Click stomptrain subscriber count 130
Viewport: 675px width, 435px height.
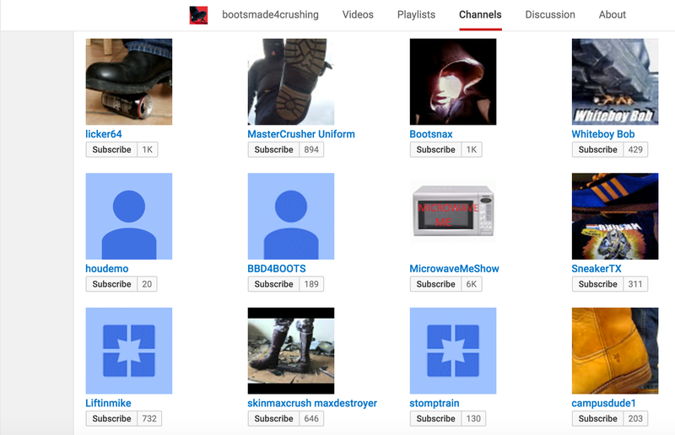tap(473, 419)
